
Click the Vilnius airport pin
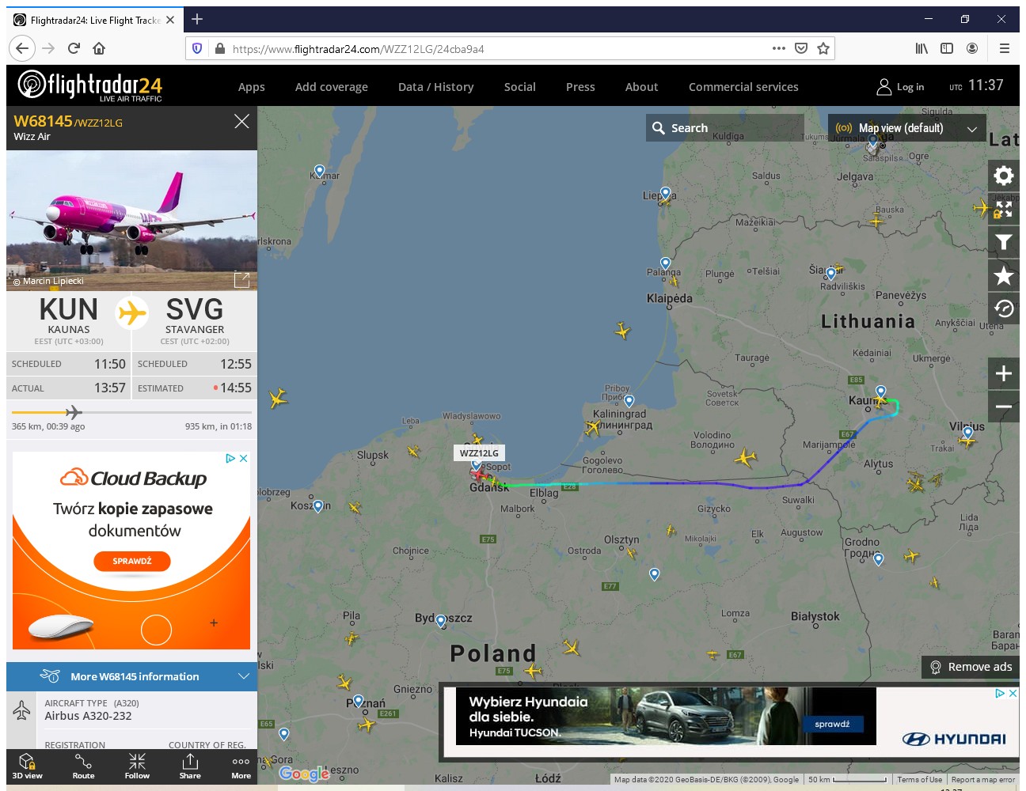click(x=967, y=433)
